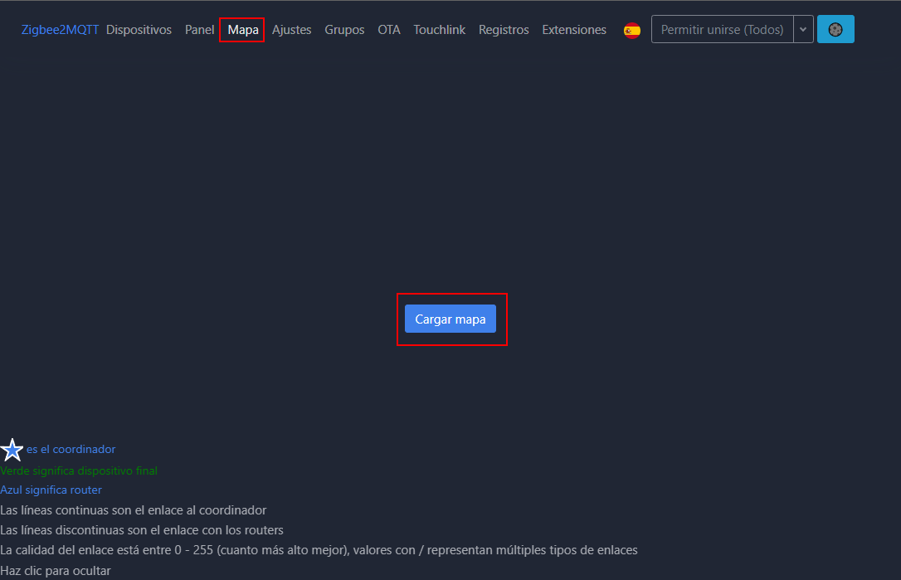Open the OTA updates page
Screen dimensions: 901x580
[x=388, y=30]
